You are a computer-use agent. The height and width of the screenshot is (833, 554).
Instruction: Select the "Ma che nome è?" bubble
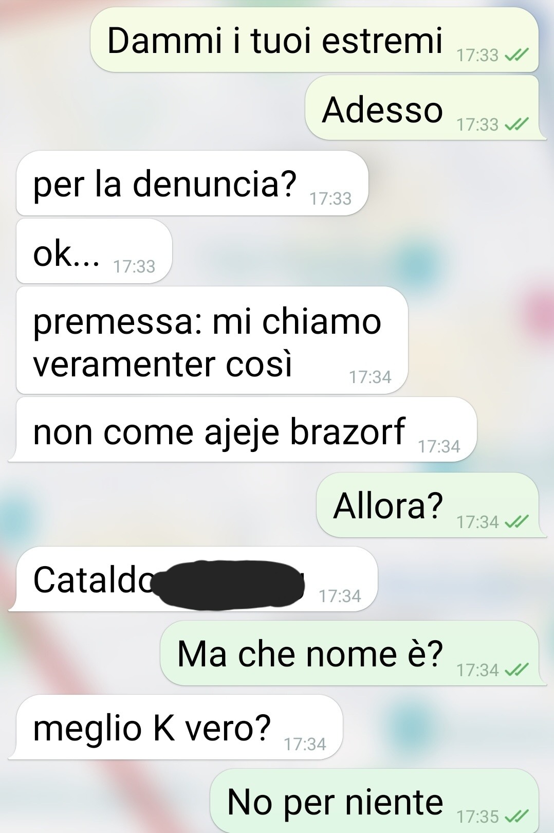(x=353, y=653)
